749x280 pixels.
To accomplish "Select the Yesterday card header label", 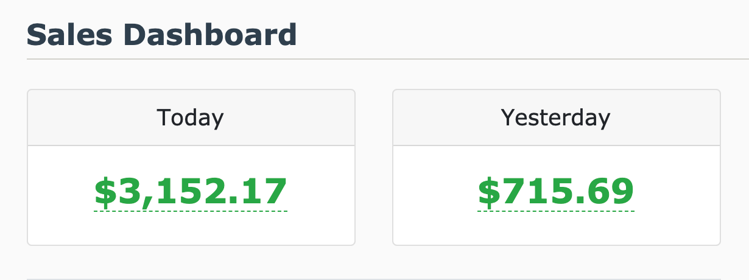I will point(556,117).
